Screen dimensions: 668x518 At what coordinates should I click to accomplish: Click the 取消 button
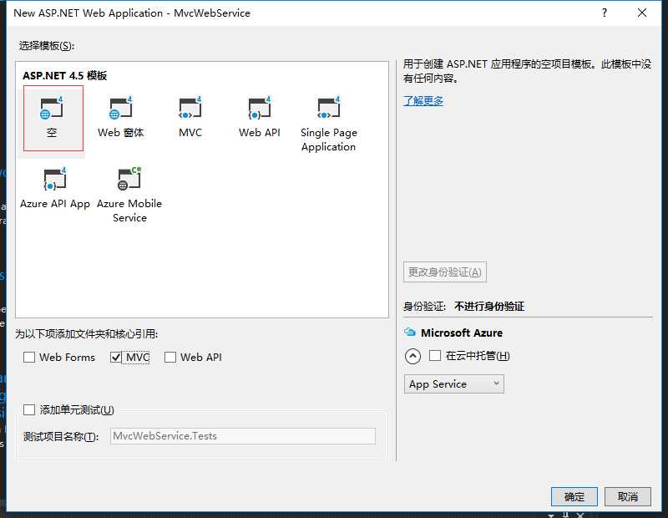pos(628,496)
